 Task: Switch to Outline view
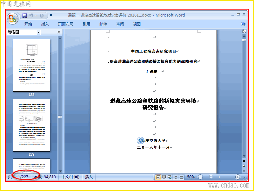(176, 177)
